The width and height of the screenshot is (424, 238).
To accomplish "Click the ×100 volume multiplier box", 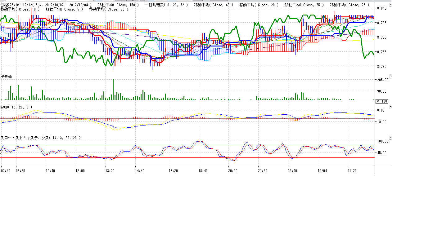I will [381, 101].
